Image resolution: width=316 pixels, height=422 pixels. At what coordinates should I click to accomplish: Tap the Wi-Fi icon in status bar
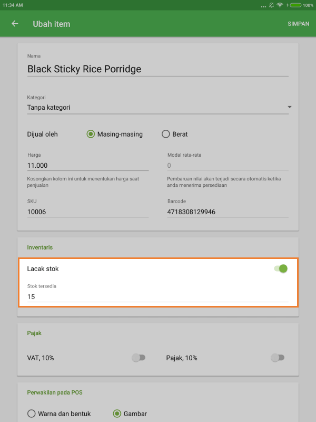point(280,5)
